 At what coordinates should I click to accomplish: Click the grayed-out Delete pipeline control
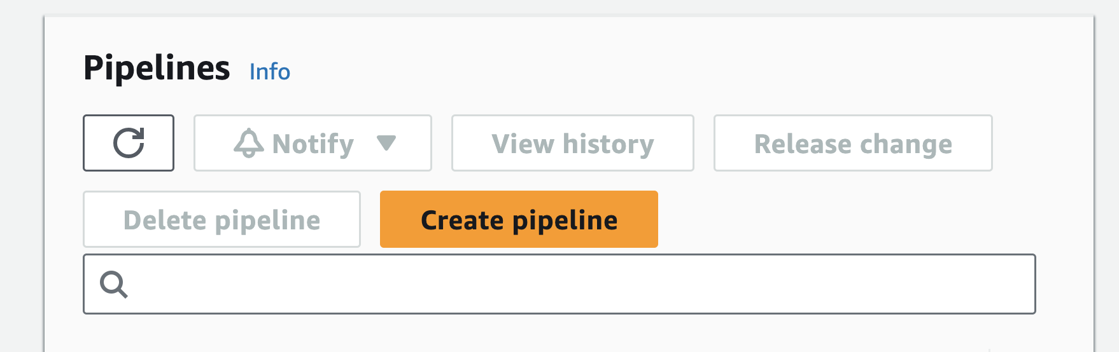pos(222,219)
